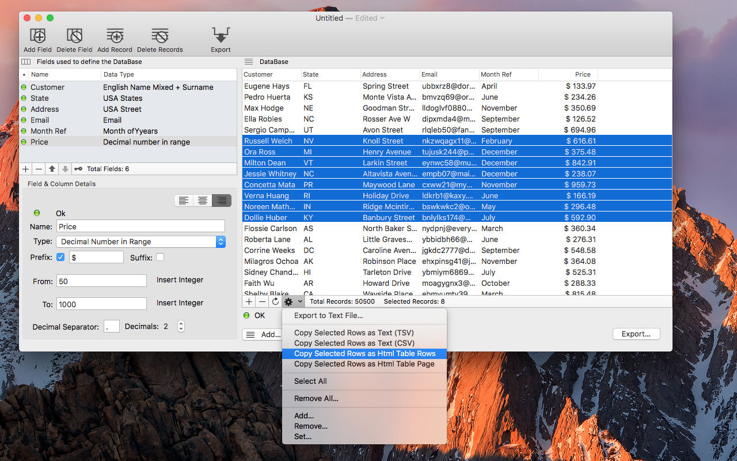The image size is (737, 461).
Task: Click the Export toolbar icon
Action: coord(221,36)
